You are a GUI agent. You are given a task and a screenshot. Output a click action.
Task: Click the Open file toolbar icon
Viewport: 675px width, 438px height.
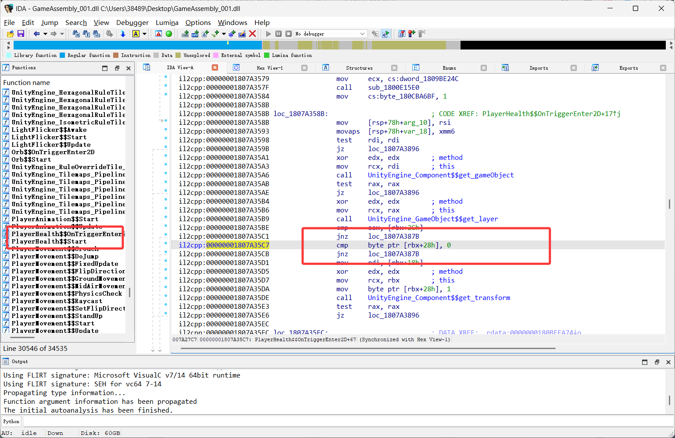point(10,34)
